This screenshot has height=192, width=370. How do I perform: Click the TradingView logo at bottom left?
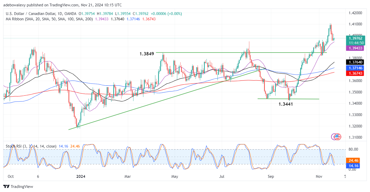pos(18,187)
